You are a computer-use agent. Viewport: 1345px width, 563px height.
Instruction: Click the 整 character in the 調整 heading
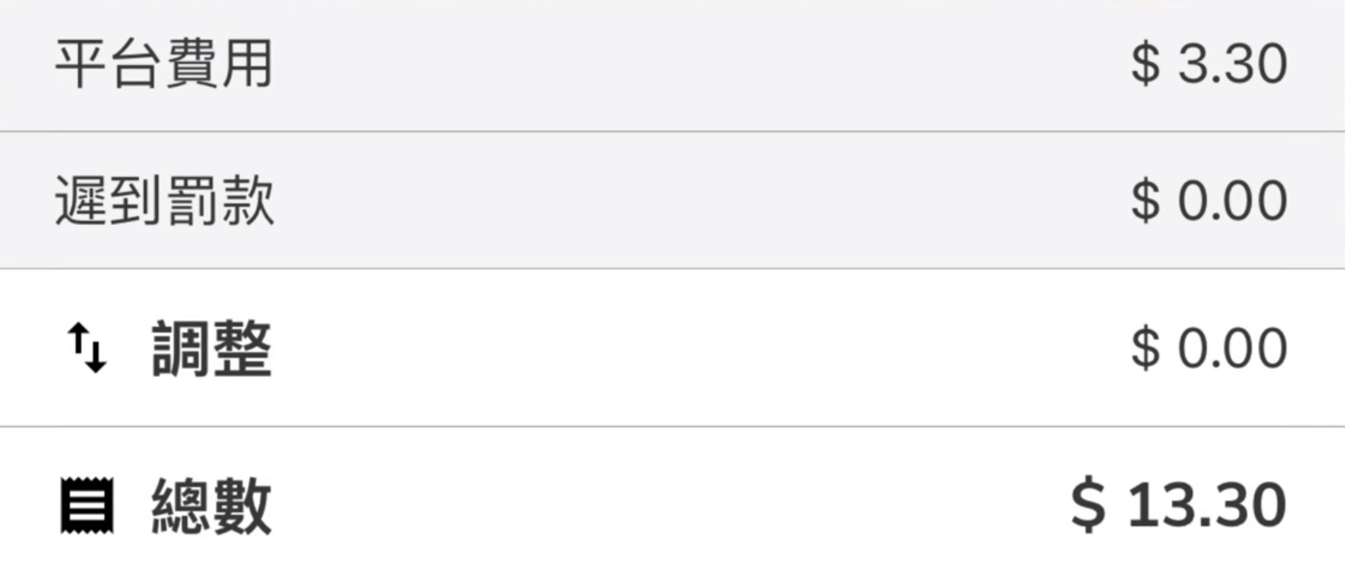pyautogui.click(x=242, y=349)
